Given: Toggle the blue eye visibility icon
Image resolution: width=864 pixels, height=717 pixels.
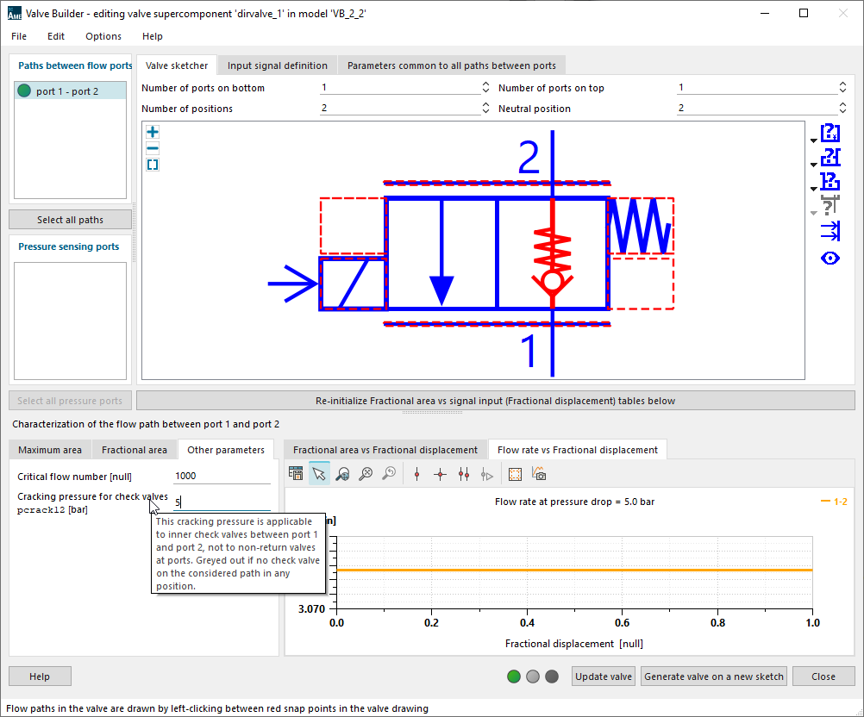Looking at the screenshot, I should pos(830,258).
